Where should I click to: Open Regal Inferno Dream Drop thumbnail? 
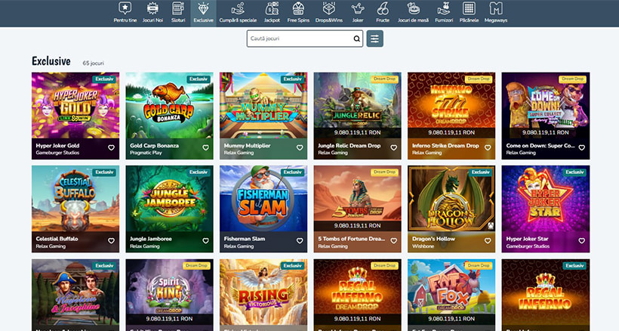[357, 292]
